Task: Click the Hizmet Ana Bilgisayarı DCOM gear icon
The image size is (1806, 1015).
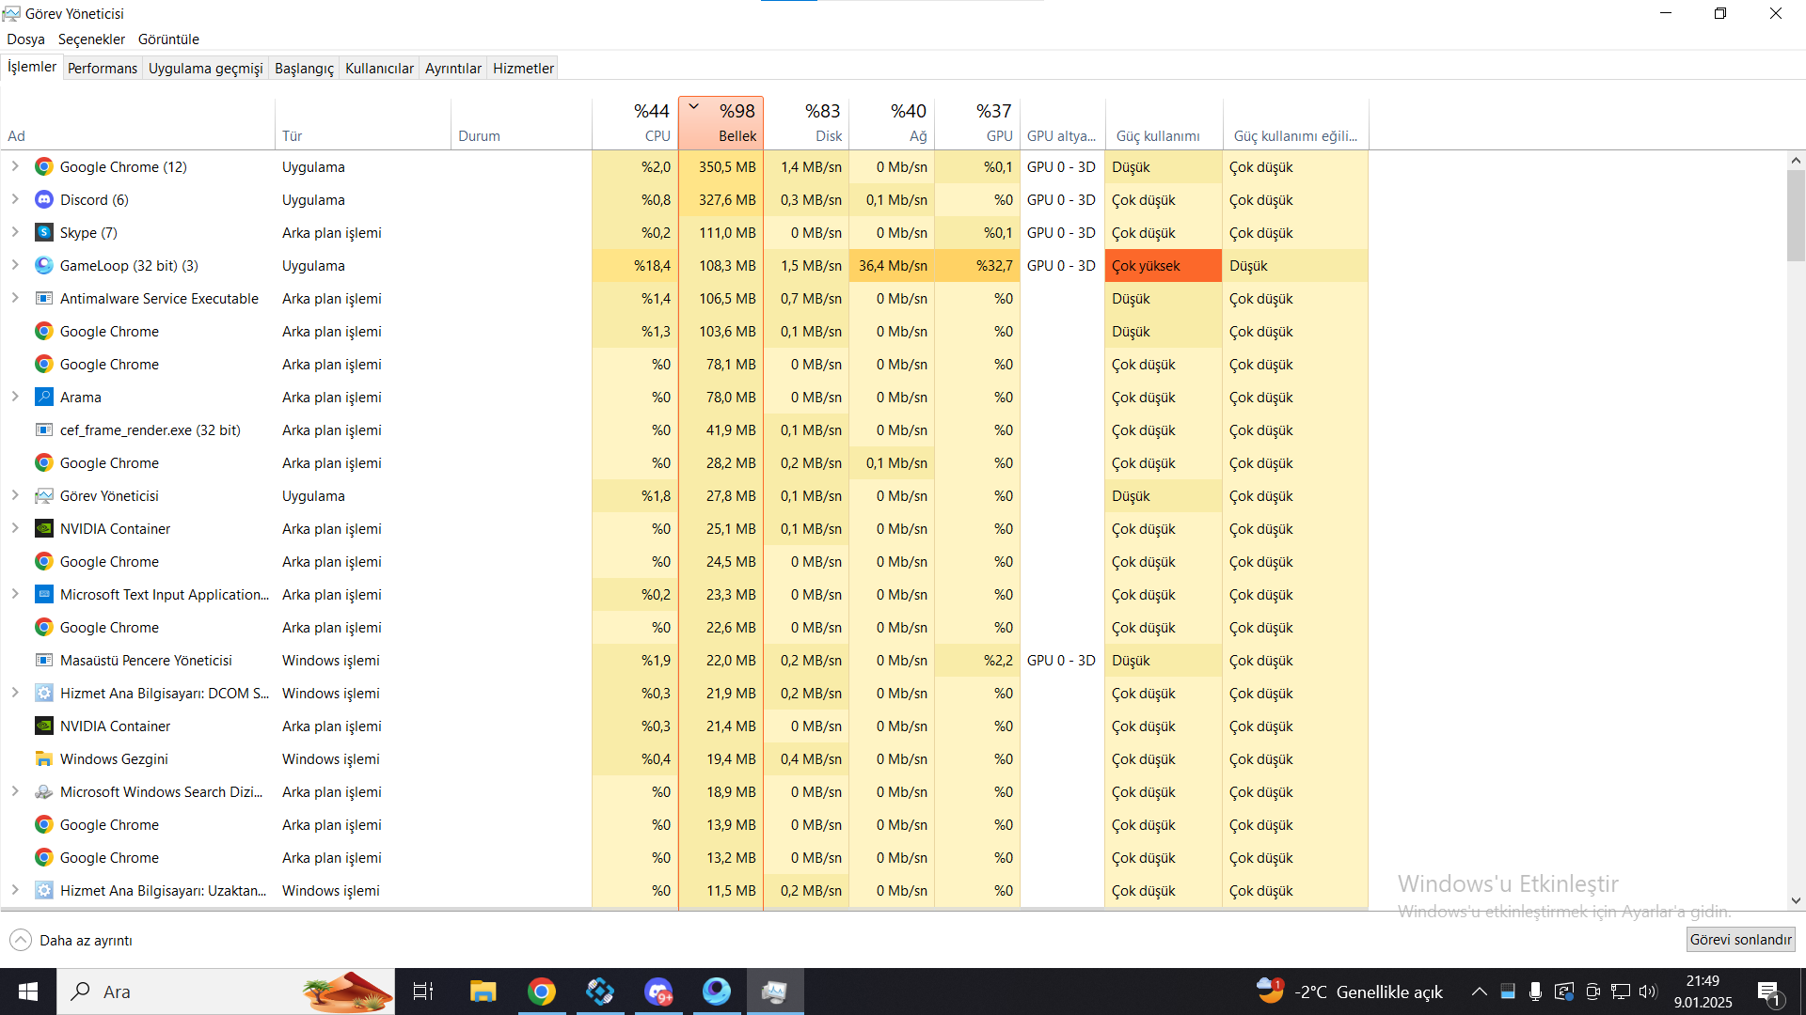Action: 44,693
